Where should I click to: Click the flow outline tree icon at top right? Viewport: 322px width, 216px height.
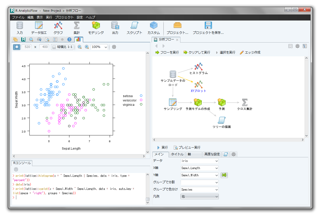pos(305,46)
